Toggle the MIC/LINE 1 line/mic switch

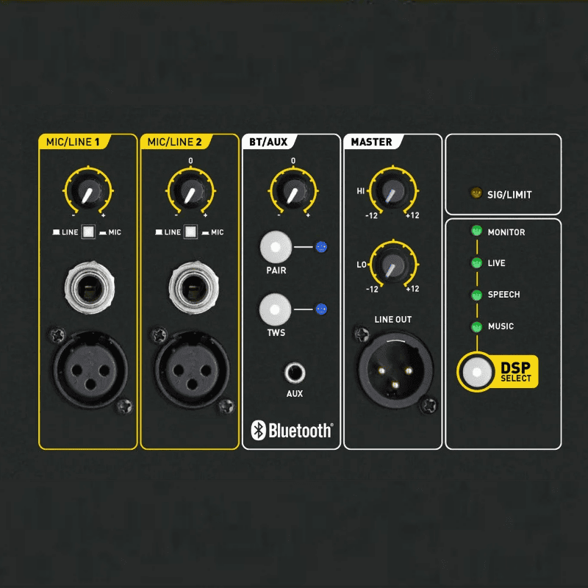point(88,232)
